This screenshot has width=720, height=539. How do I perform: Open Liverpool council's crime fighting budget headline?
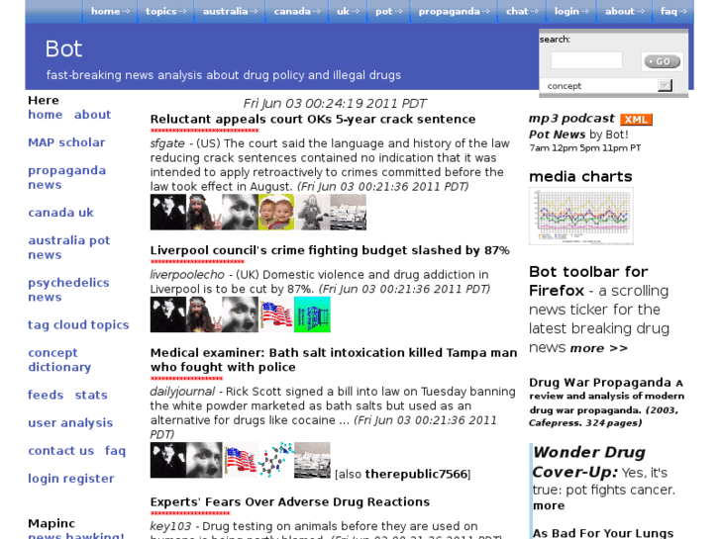330,250
